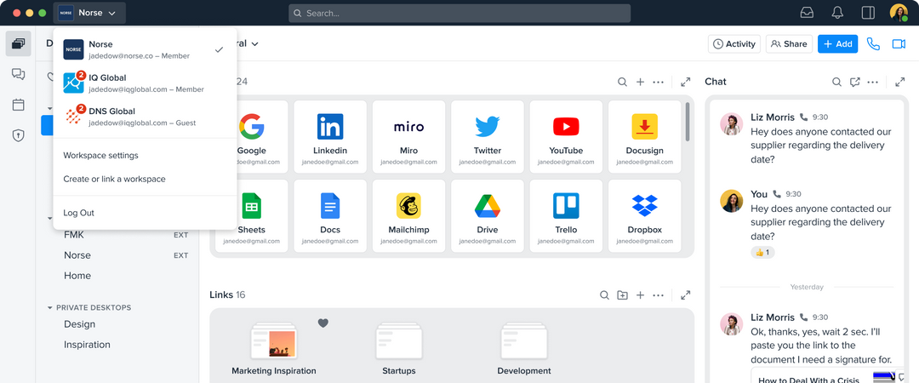This screenshot has width=919, height=383.
Task: Open the Linkedin app tile
Action: 330,137
